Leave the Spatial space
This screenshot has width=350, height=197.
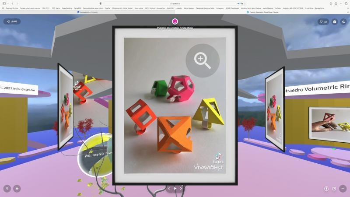pos(12,21)
